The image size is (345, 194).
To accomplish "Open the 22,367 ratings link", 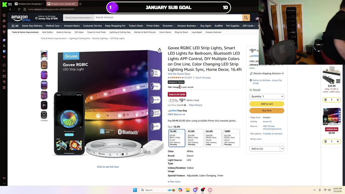I will (188, 78).
